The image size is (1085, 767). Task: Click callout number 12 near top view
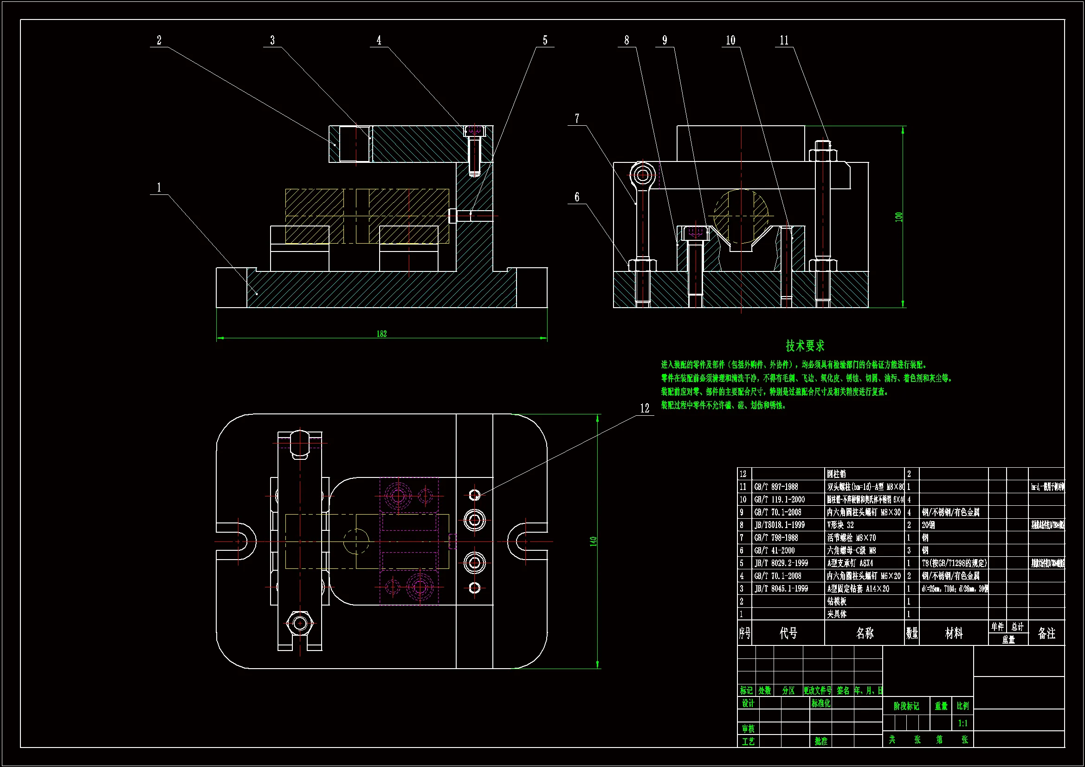coord(645,408)
